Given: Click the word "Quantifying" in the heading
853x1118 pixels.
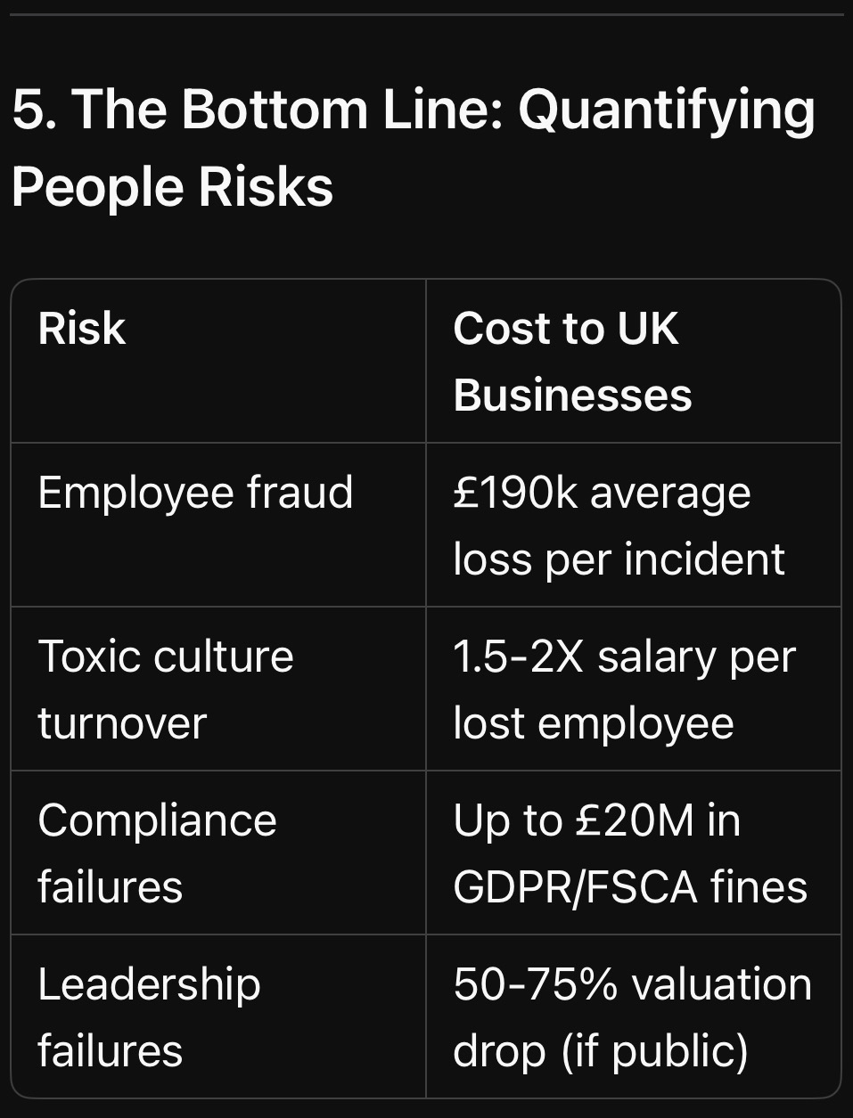Looking at the screenshot, I should [x=666, y=110].
